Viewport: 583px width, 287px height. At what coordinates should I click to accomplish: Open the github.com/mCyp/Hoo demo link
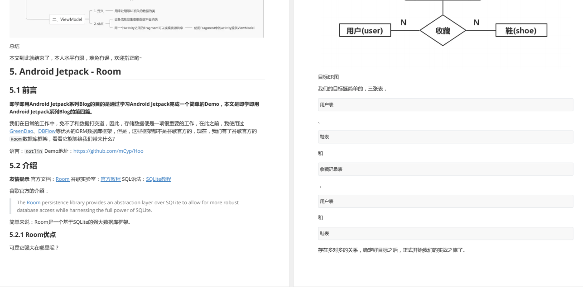(108, 151)
